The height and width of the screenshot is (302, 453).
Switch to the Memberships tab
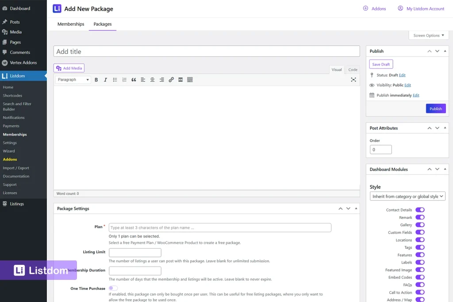pyautogui.click(x=70, y=24)
